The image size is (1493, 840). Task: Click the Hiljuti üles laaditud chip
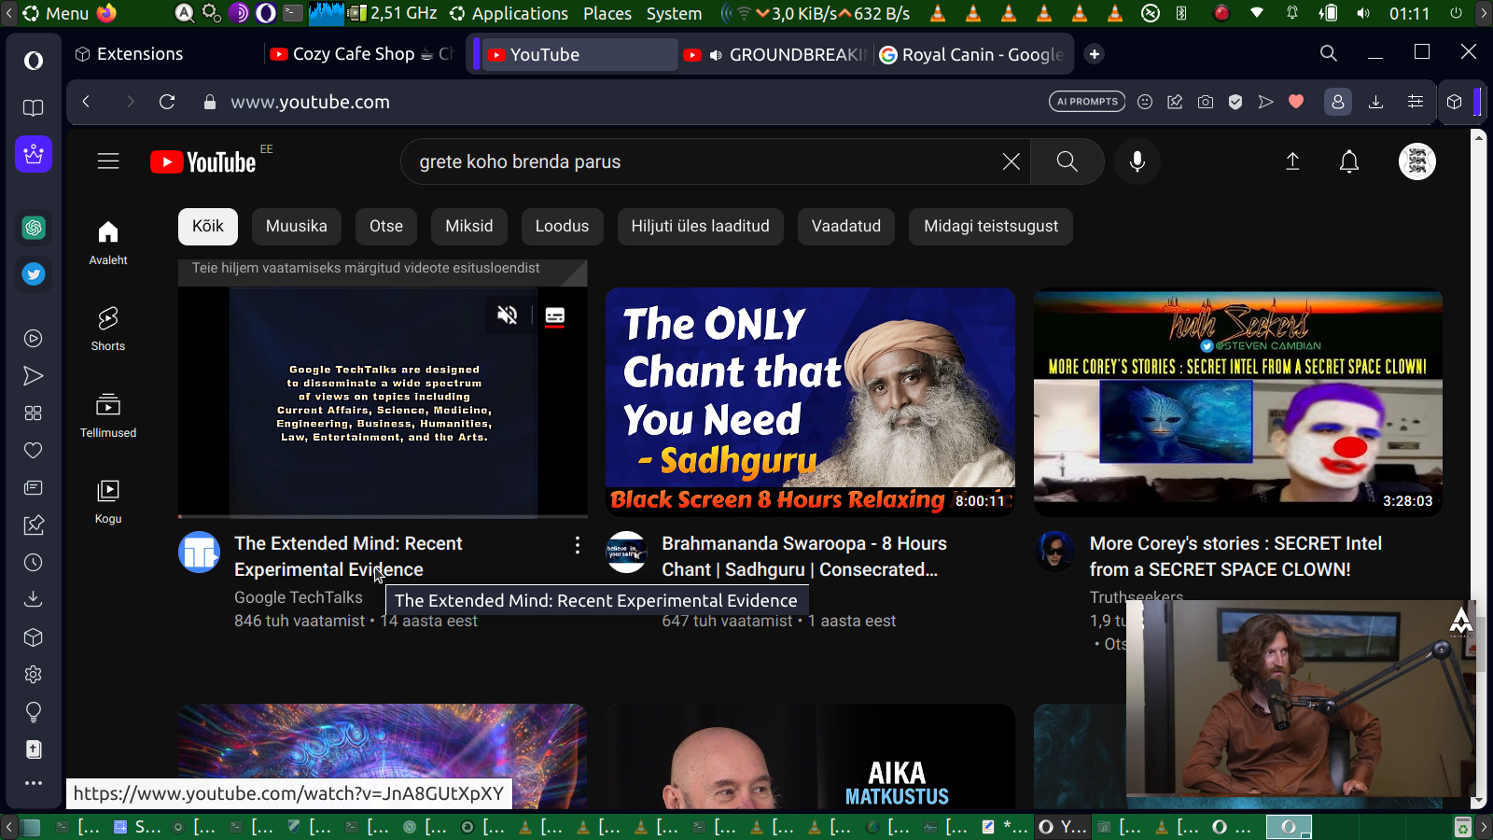pos(700,226)
